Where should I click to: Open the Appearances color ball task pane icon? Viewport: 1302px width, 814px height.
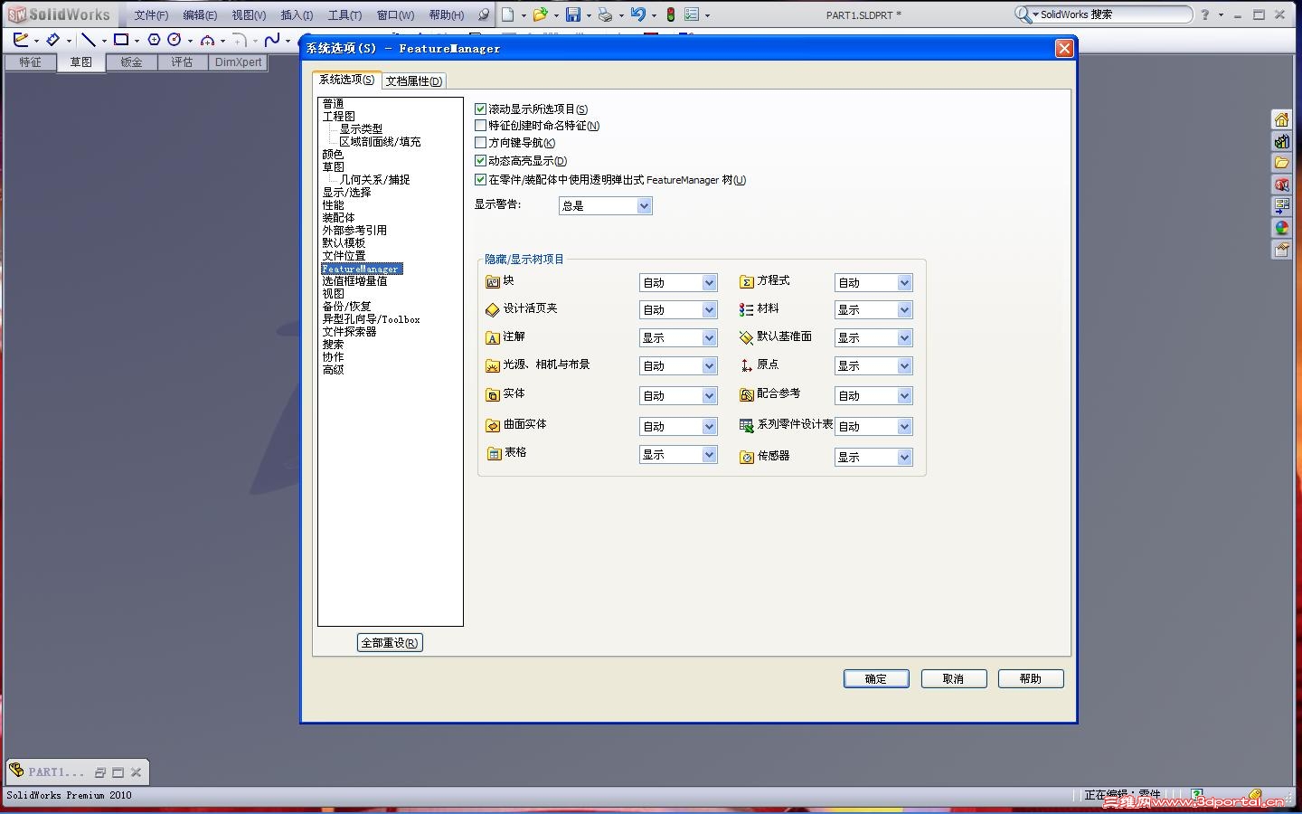pyautogui.click(x=1281, y=228)
